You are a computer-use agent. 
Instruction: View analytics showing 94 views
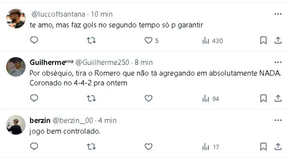coord(211,99)
